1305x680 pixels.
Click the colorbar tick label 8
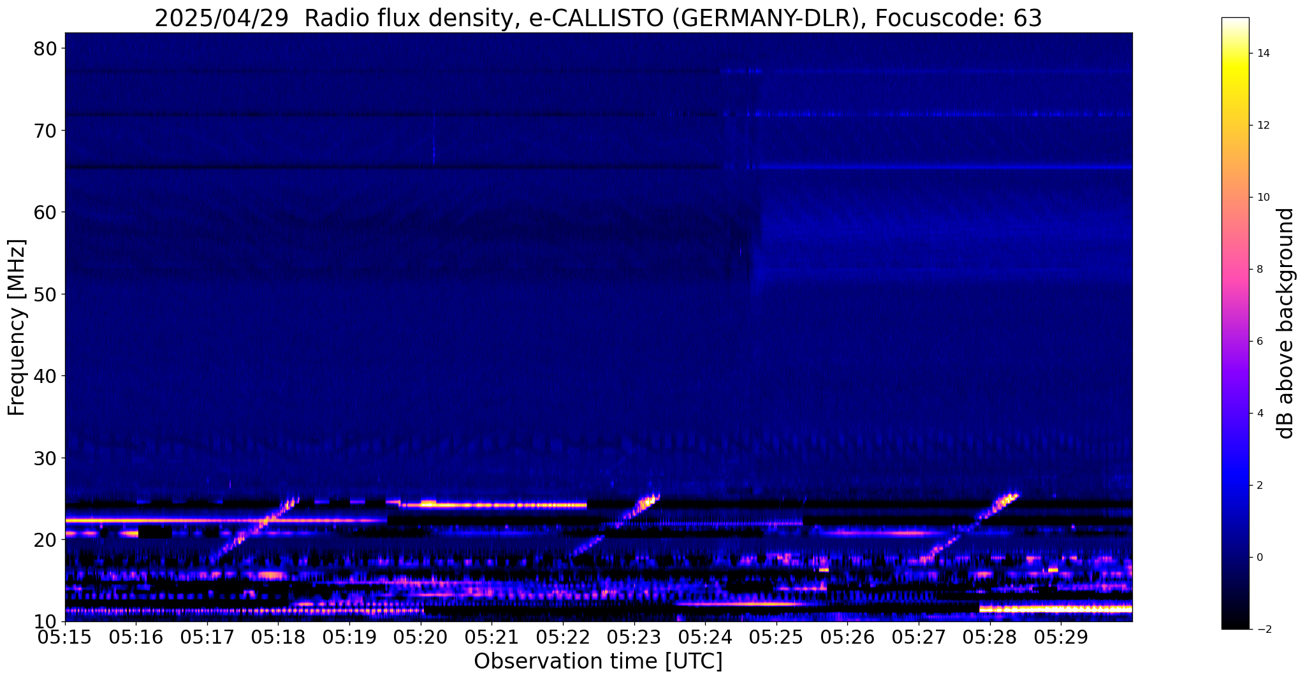[1260, 269]
